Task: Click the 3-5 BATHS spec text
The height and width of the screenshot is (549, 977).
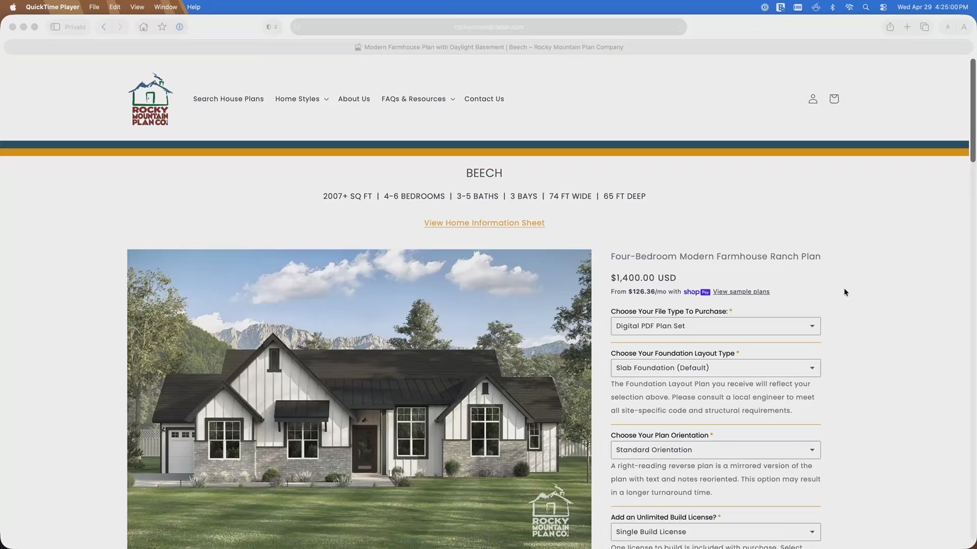Action: pos(477,196)
